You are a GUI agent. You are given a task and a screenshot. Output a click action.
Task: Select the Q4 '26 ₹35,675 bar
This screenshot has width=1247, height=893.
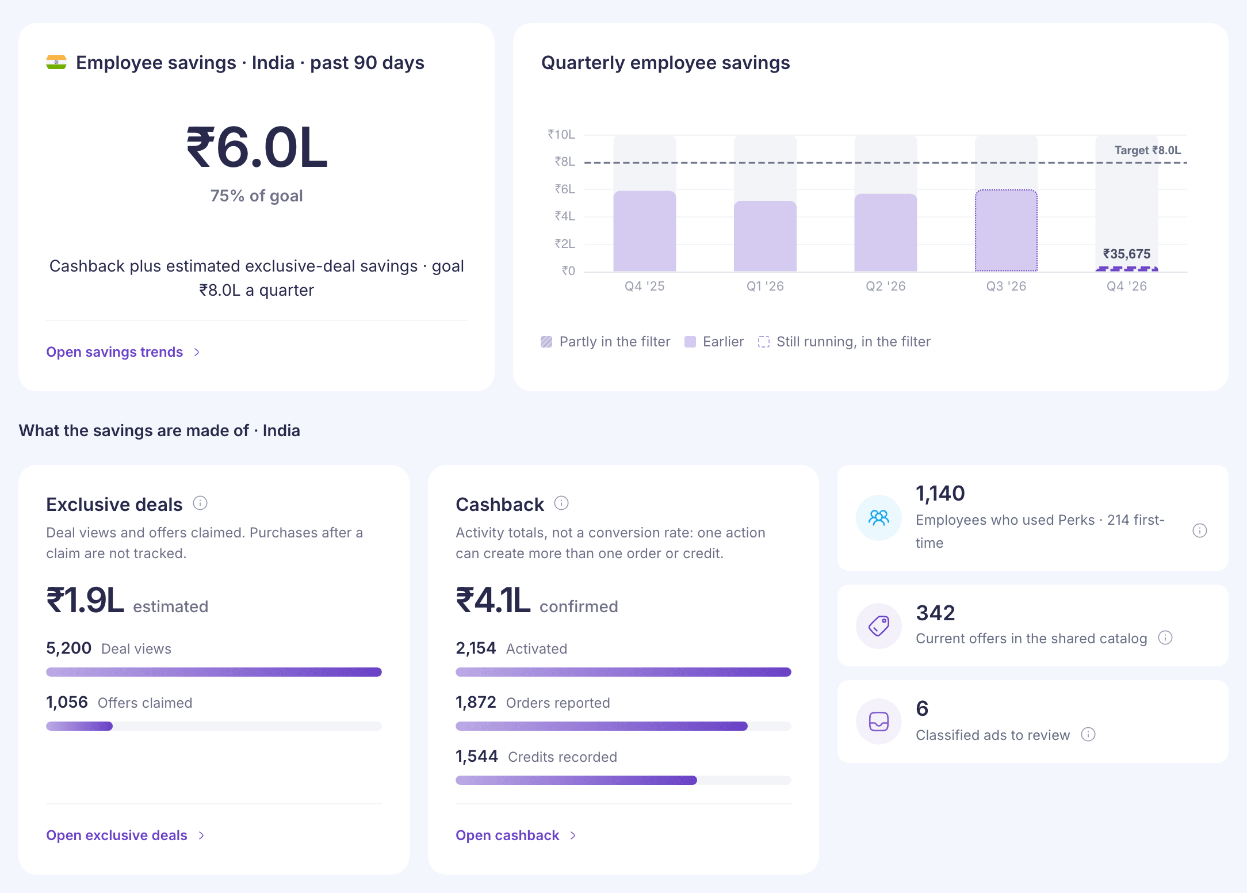click(1127, 269)
